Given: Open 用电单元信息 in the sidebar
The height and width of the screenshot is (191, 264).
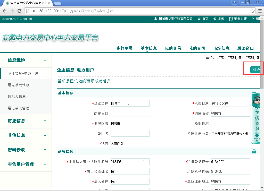Looking at the screenshot, I should pos(19,85).
